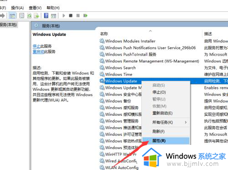Select the WLAN AutoConfig service

[122, 168]
